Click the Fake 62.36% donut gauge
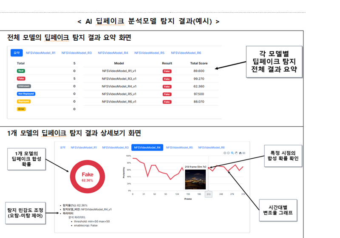 pos(87,176)
